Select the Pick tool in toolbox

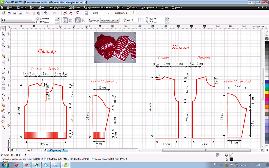tap(3, 29)
